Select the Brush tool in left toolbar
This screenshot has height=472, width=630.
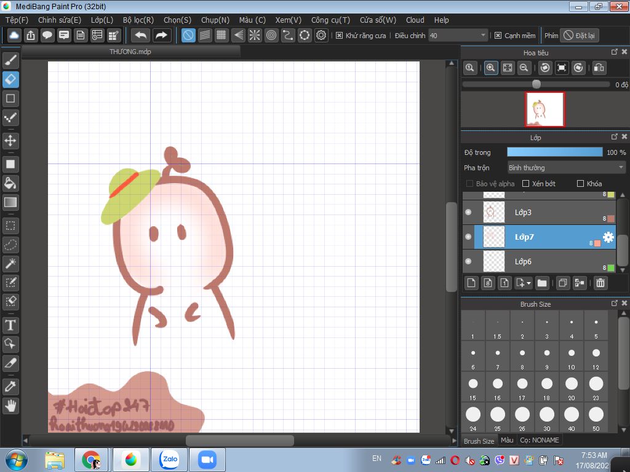point(10,60)
